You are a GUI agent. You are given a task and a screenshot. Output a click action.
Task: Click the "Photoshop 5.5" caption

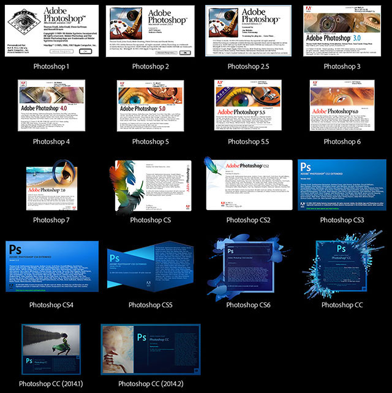248,141
